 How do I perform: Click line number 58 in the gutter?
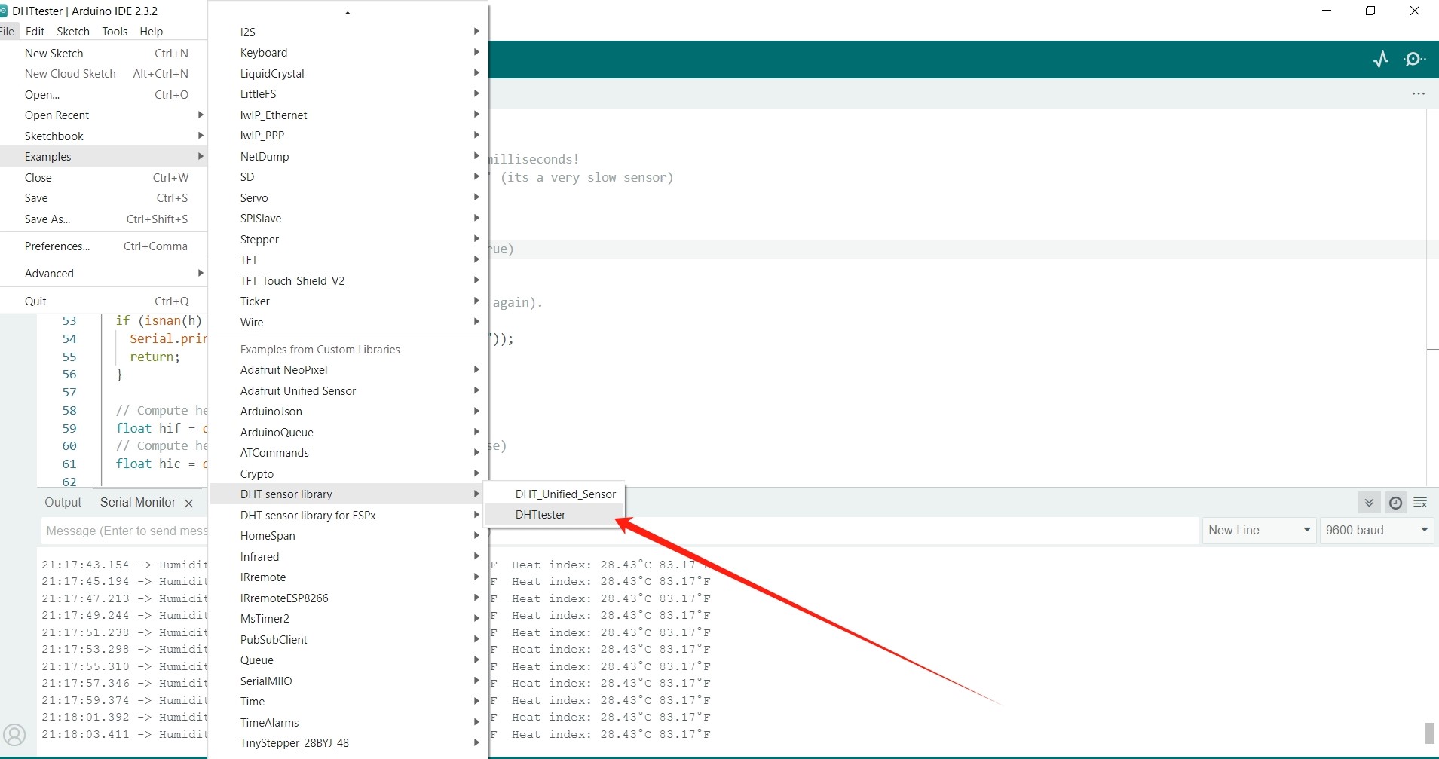[x=69, y=411]
